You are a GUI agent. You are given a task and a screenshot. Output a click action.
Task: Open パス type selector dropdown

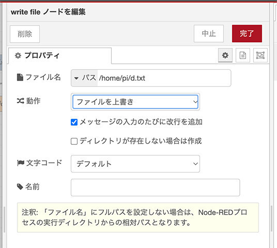(x=84, y=78)
